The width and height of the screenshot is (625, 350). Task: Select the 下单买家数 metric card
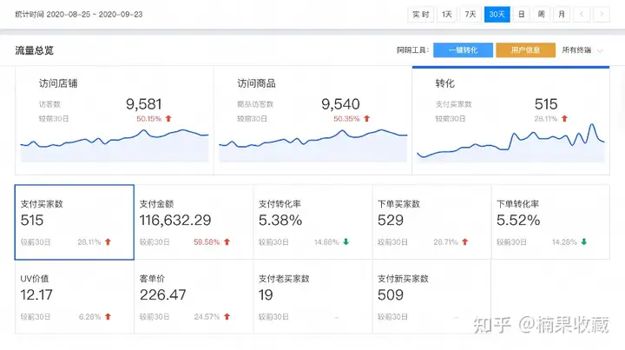click(x=432, y=222)
